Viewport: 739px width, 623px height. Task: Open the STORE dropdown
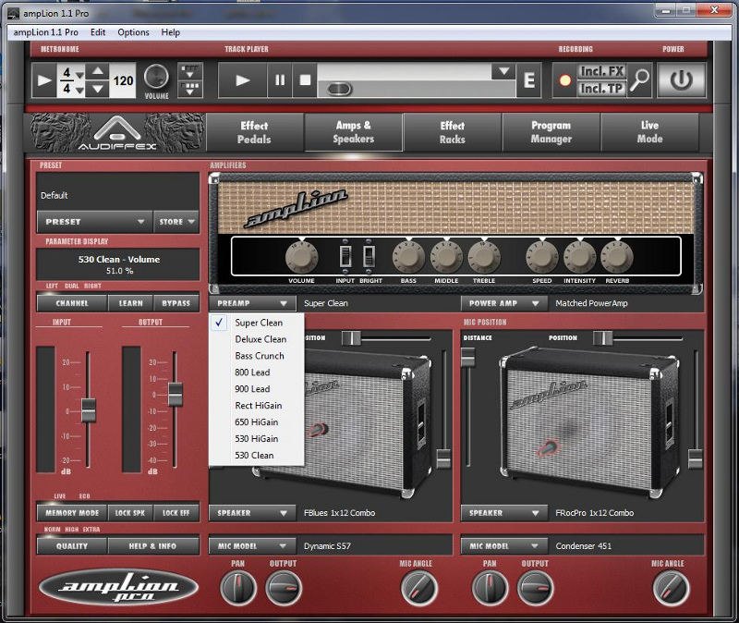tap(176, 222)
